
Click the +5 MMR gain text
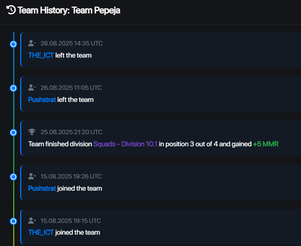pyautogui.click(x=266, y=144)
